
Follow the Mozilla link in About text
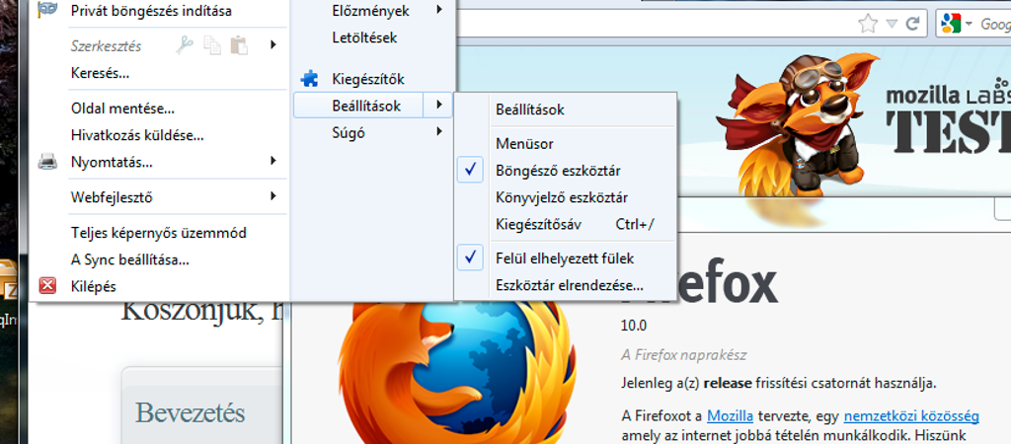[x=730, y=415]
